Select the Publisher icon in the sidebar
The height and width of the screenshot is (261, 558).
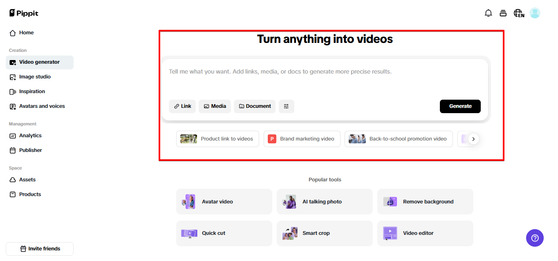click(12, 150)
